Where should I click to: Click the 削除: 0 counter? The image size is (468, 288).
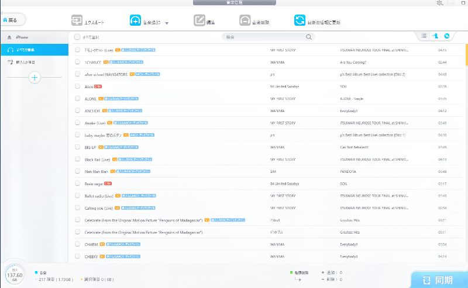(332, 279)
